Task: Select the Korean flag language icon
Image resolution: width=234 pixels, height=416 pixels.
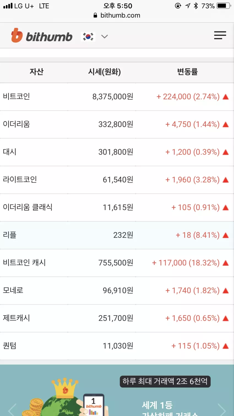Action: click(88, 36)
